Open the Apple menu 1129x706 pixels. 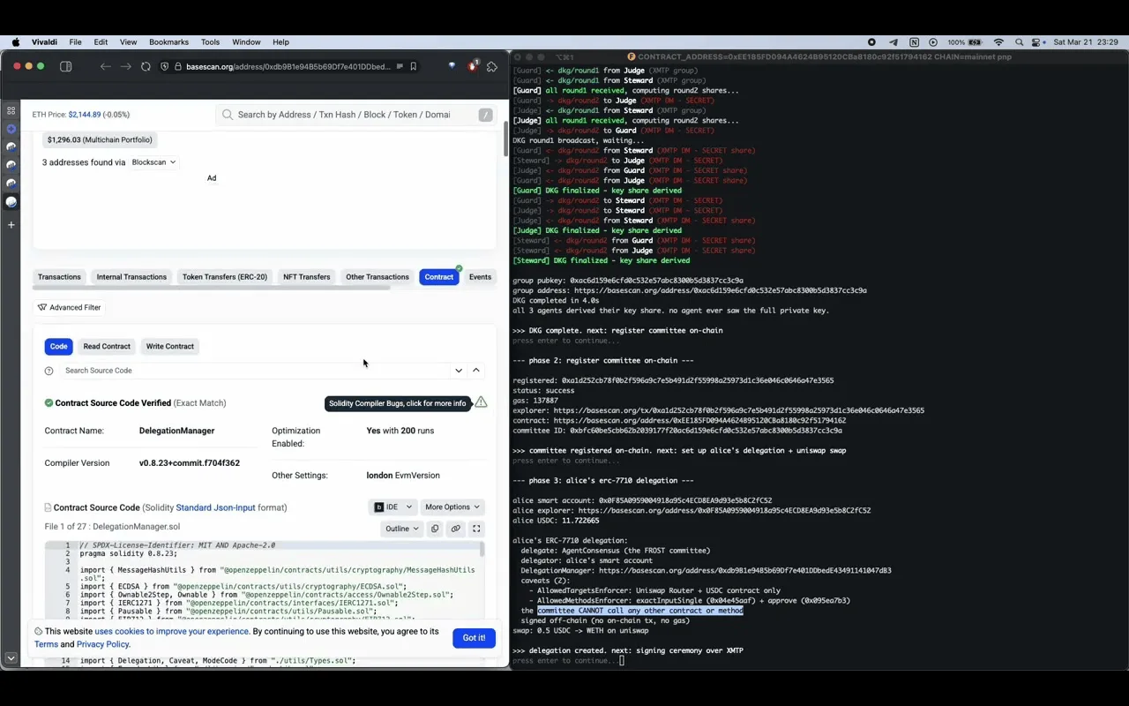point(16,41)
